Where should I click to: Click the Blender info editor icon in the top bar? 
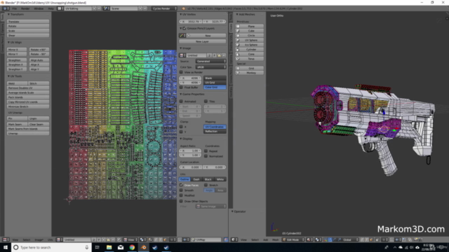[x=5, y=8]
